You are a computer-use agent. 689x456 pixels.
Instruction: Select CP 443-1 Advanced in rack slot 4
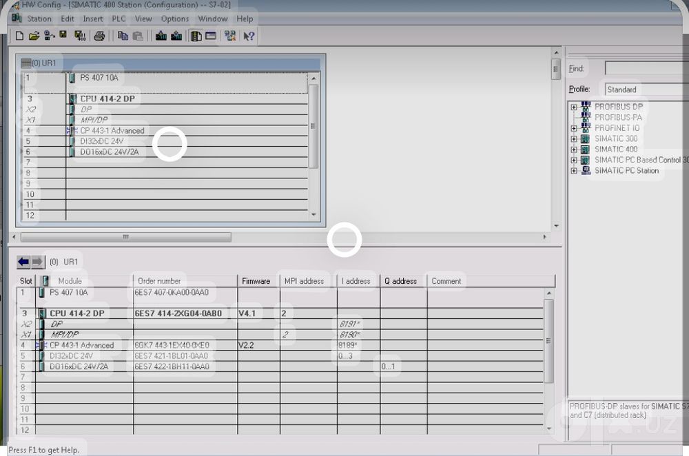(112, 130)
